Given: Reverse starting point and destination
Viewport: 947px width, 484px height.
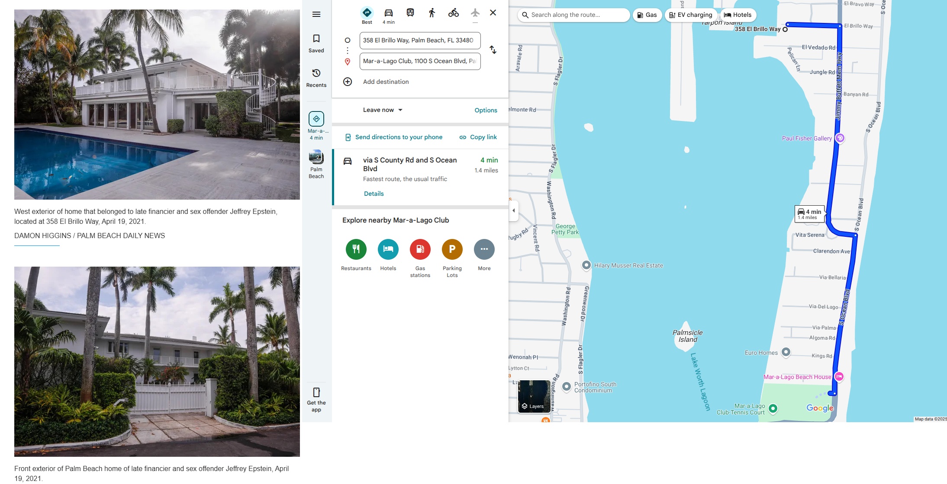Looking at the screenshot, I should click(x=493, y=50).
